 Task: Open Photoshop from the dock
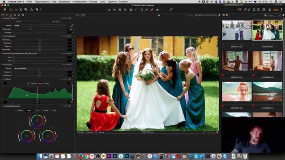(x=126, y=156)
